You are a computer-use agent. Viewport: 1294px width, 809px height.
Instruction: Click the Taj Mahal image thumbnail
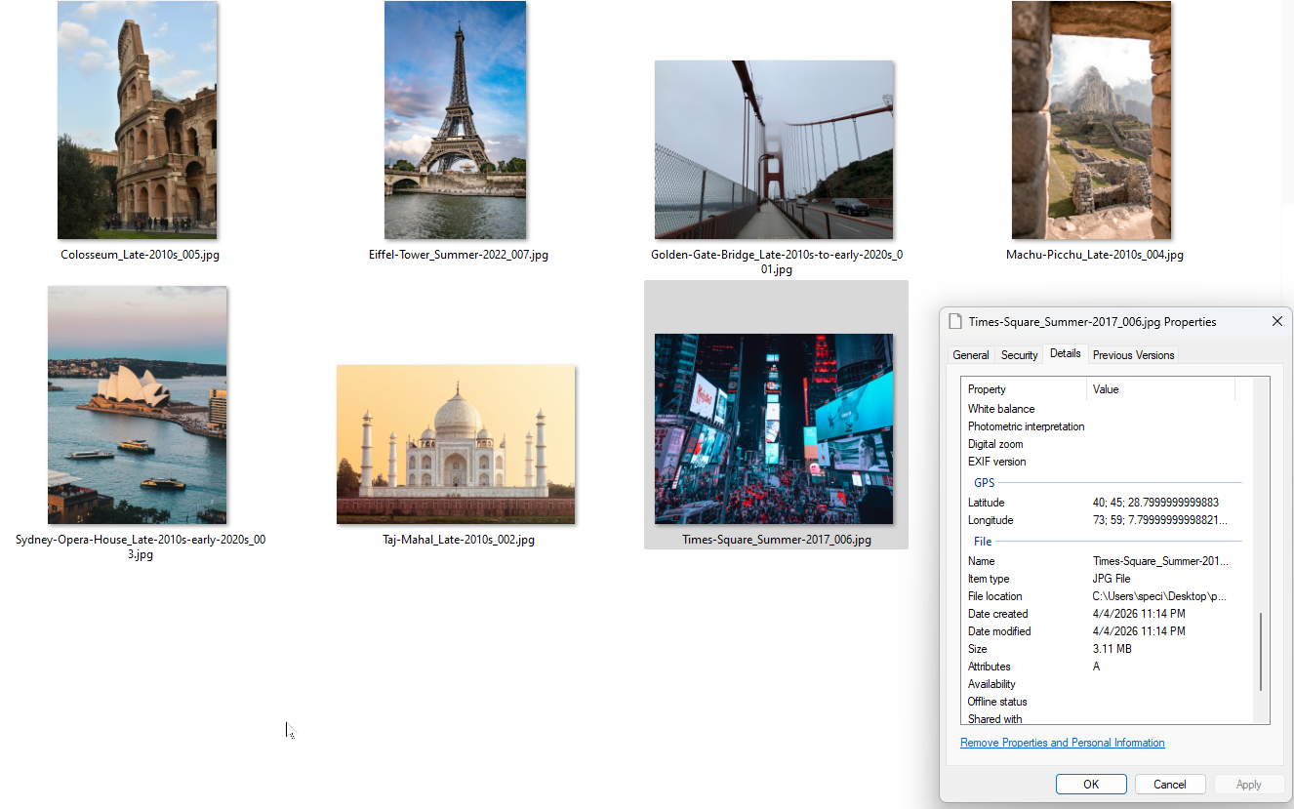(x=456, y=444)
